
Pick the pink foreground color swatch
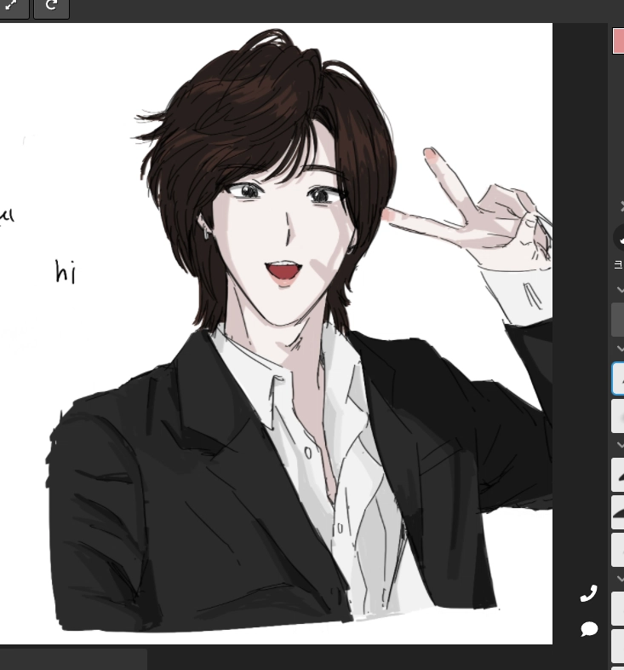coord(618,41)
